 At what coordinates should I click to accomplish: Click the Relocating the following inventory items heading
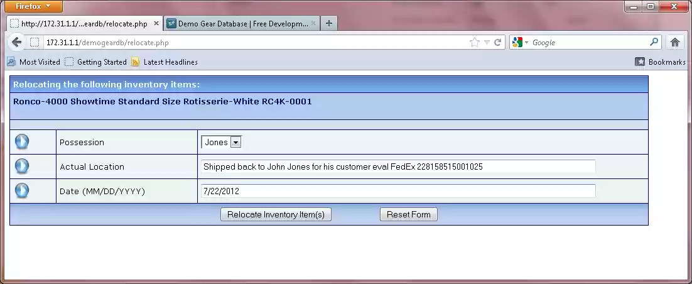point(106,84)
